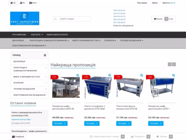Image resolution: width=186 pixels, height=140 pixels.
Task: Click the -16% discount badge
Action: [x=150, y=77]
